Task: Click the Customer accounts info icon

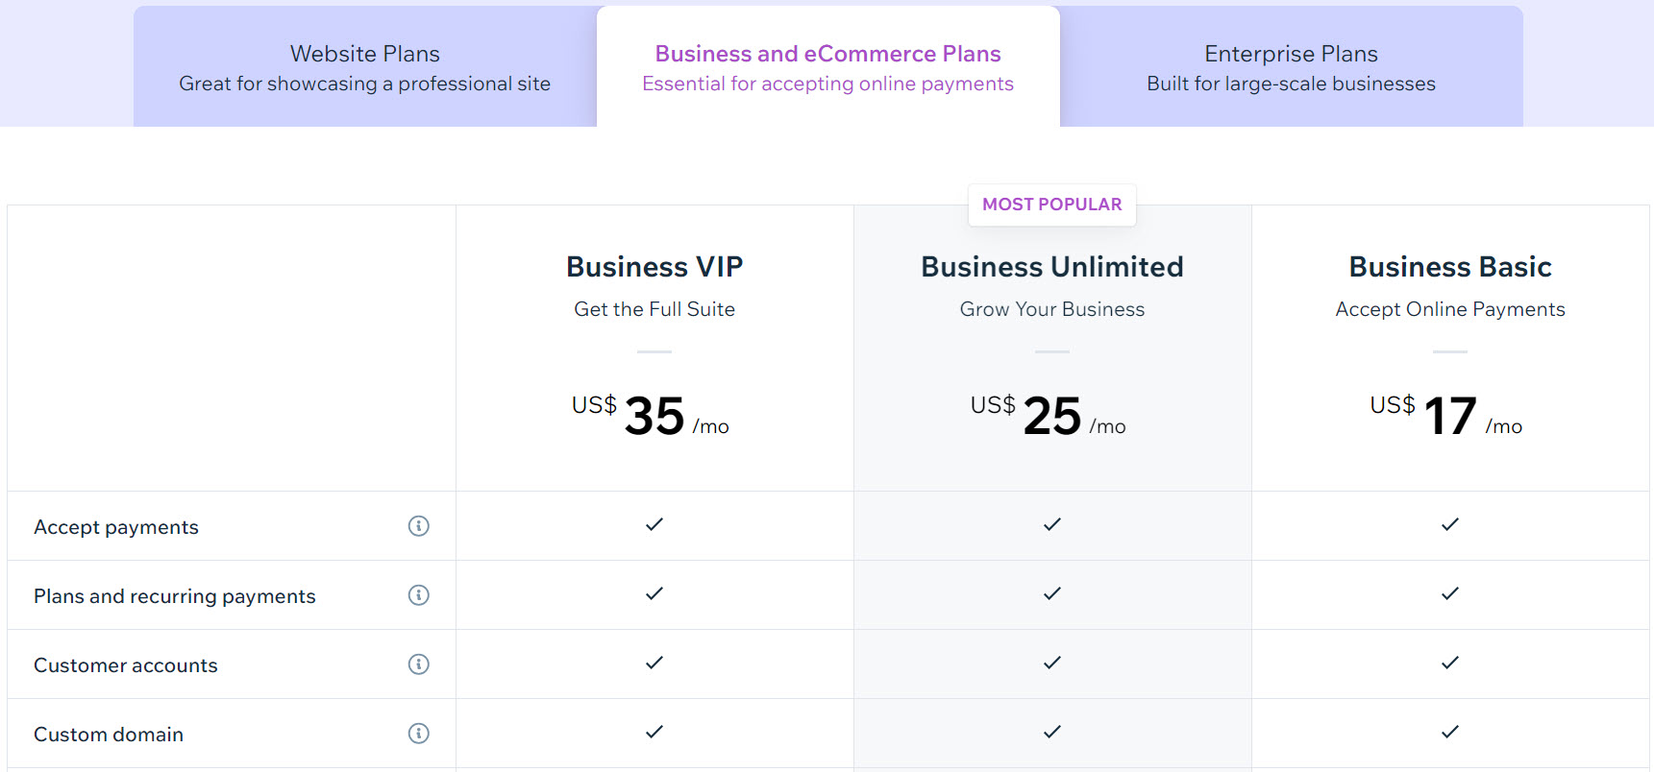Action: 419,663
